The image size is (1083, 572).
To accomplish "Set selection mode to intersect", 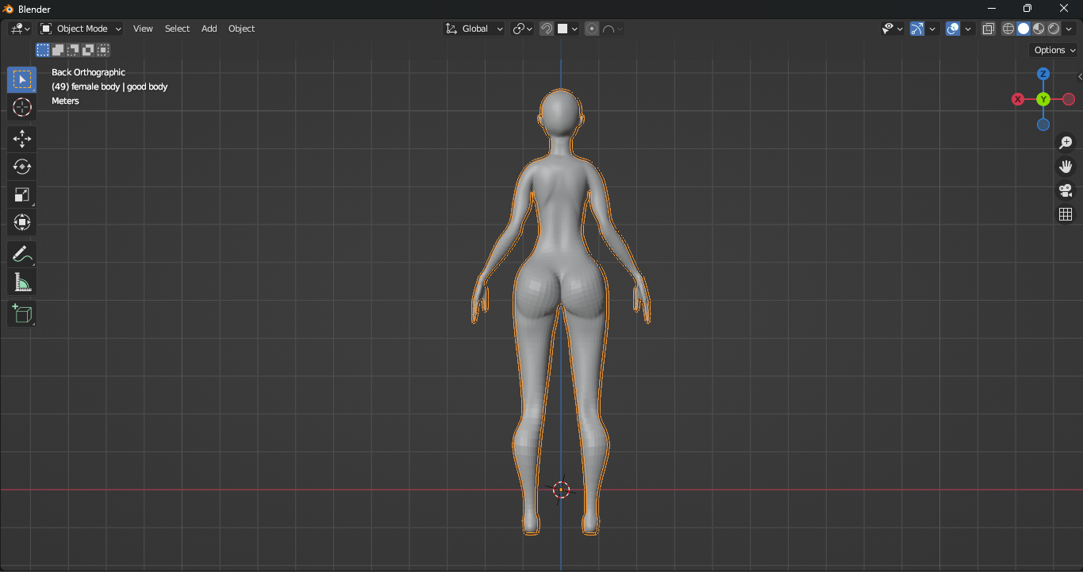I will [x=103, y=50].
